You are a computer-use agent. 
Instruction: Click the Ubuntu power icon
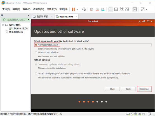(148, 21)
